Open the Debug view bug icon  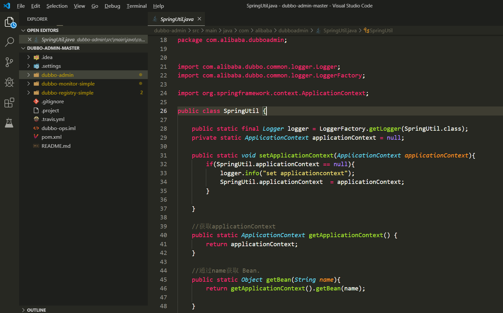point(9,83)
